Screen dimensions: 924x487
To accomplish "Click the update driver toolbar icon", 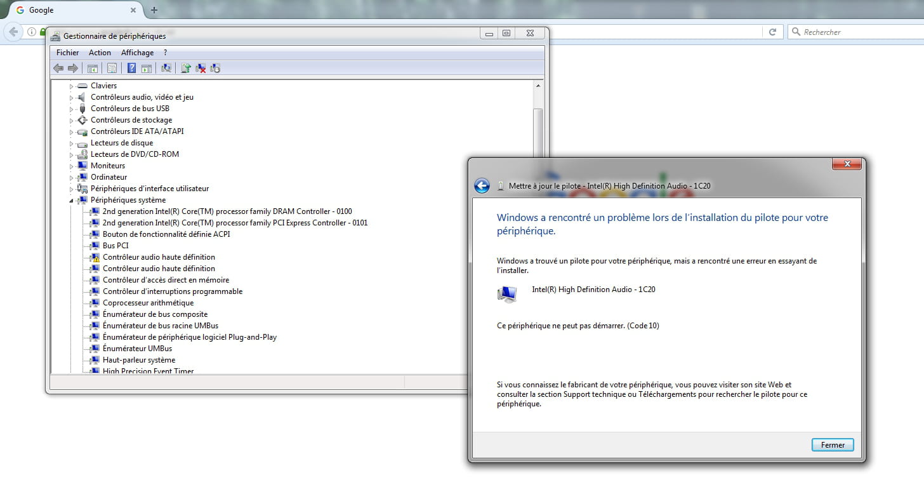I will 186,68.
